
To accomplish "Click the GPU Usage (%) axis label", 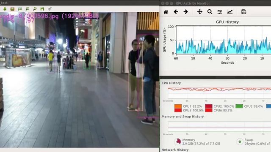I will point(164,40).
